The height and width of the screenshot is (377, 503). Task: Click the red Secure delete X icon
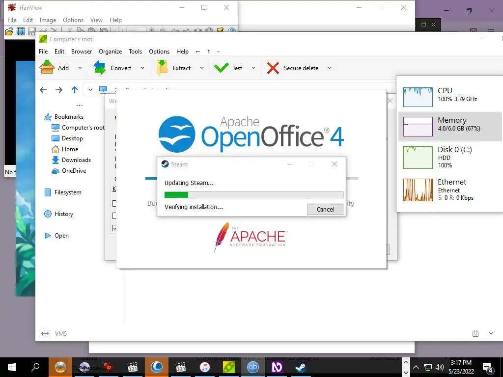(x=273, y=68)
